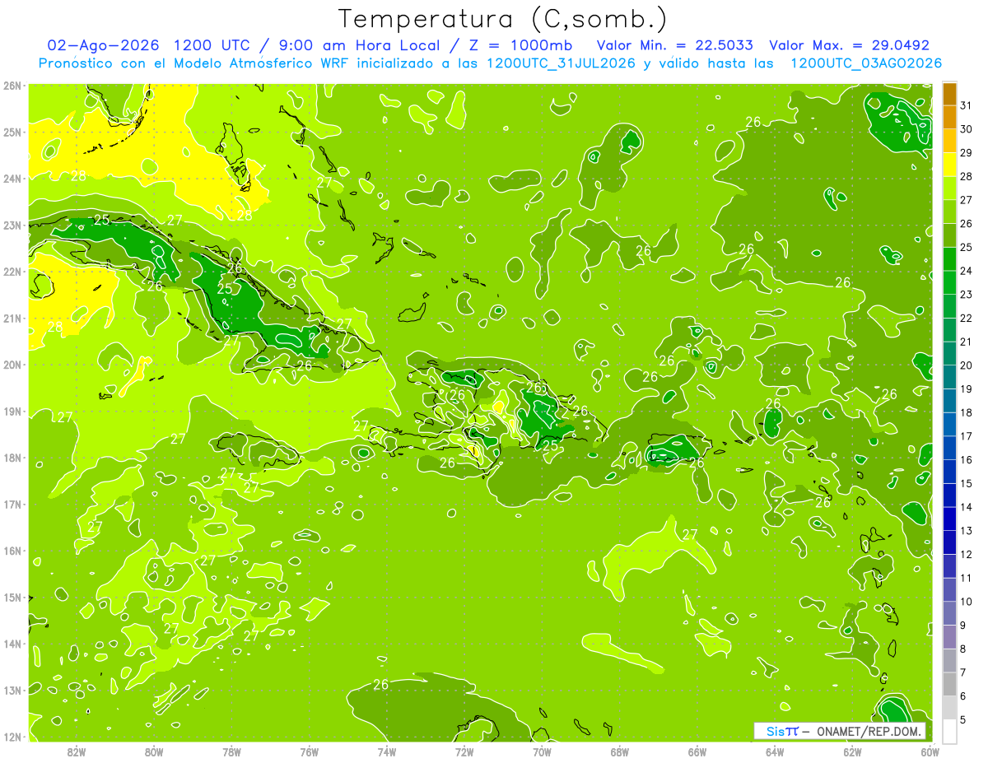Viewport: 988px width, 763px height.
Task: Click the legend value 29
Action: point(967,153)
